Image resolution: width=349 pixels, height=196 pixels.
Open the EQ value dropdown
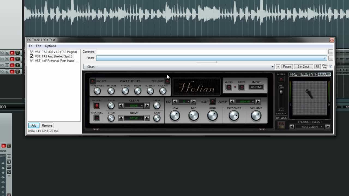point(184,102)
